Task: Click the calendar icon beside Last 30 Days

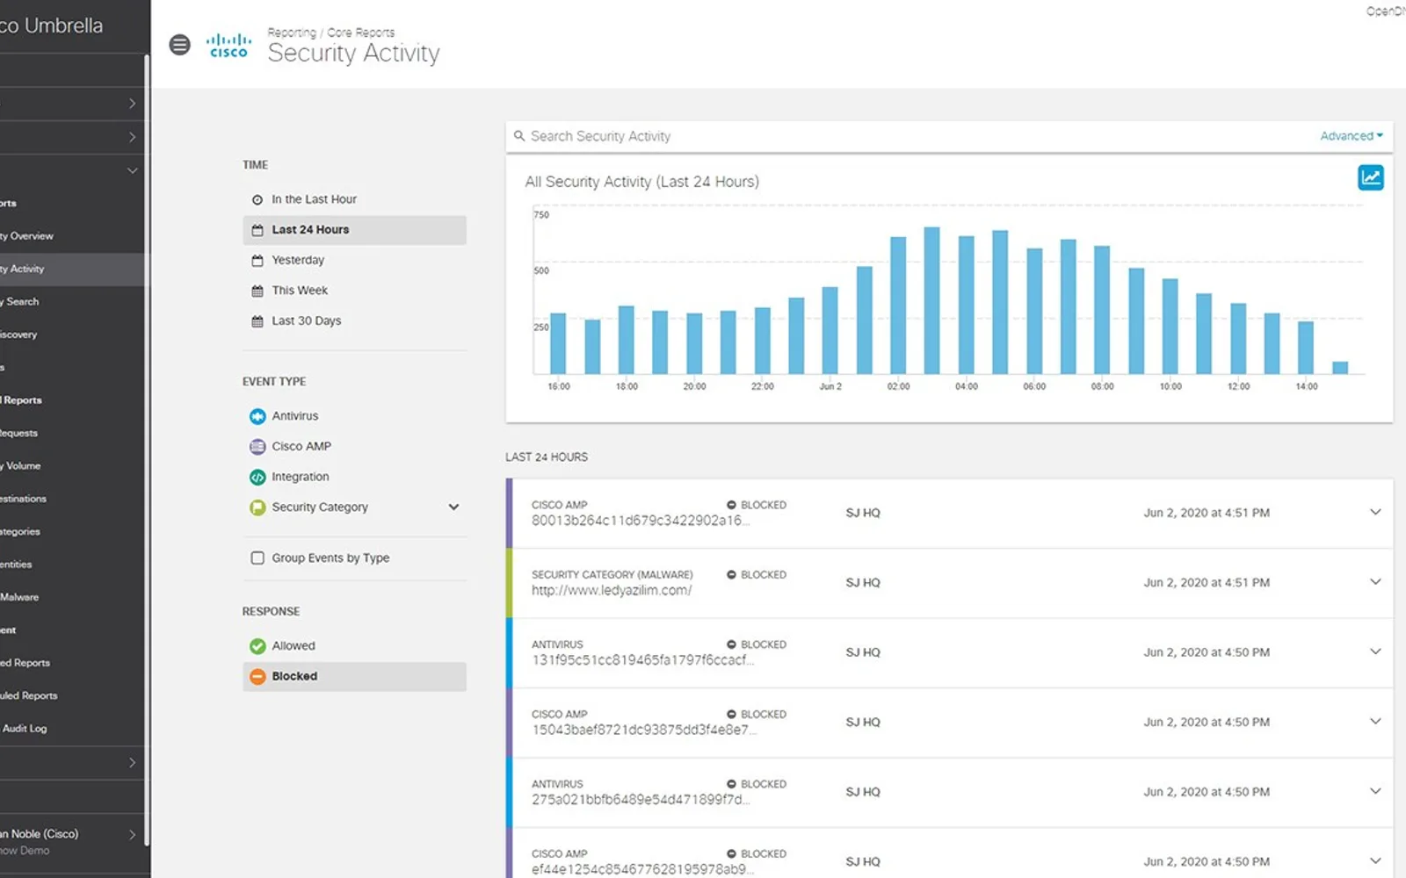Action: click(x=257, y=321)
